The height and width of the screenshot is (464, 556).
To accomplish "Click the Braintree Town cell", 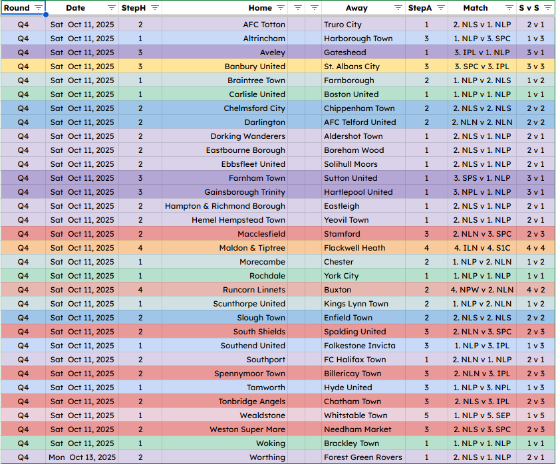I will point(225,80).
